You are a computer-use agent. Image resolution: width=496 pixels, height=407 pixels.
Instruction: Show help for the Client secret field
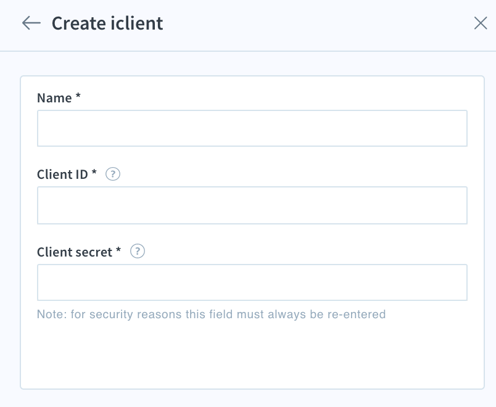coord(138,252)
